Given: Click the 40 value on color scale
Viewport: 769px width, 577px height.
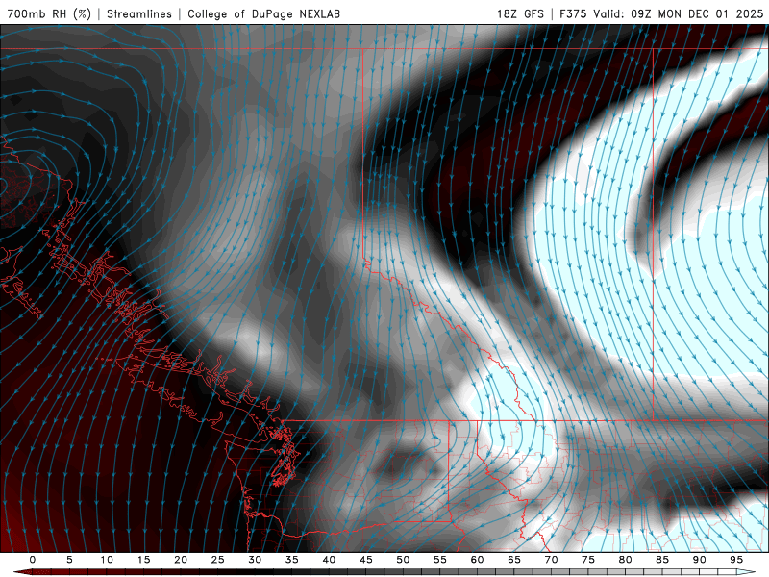Looking at the screenshot, I should 329,560.
